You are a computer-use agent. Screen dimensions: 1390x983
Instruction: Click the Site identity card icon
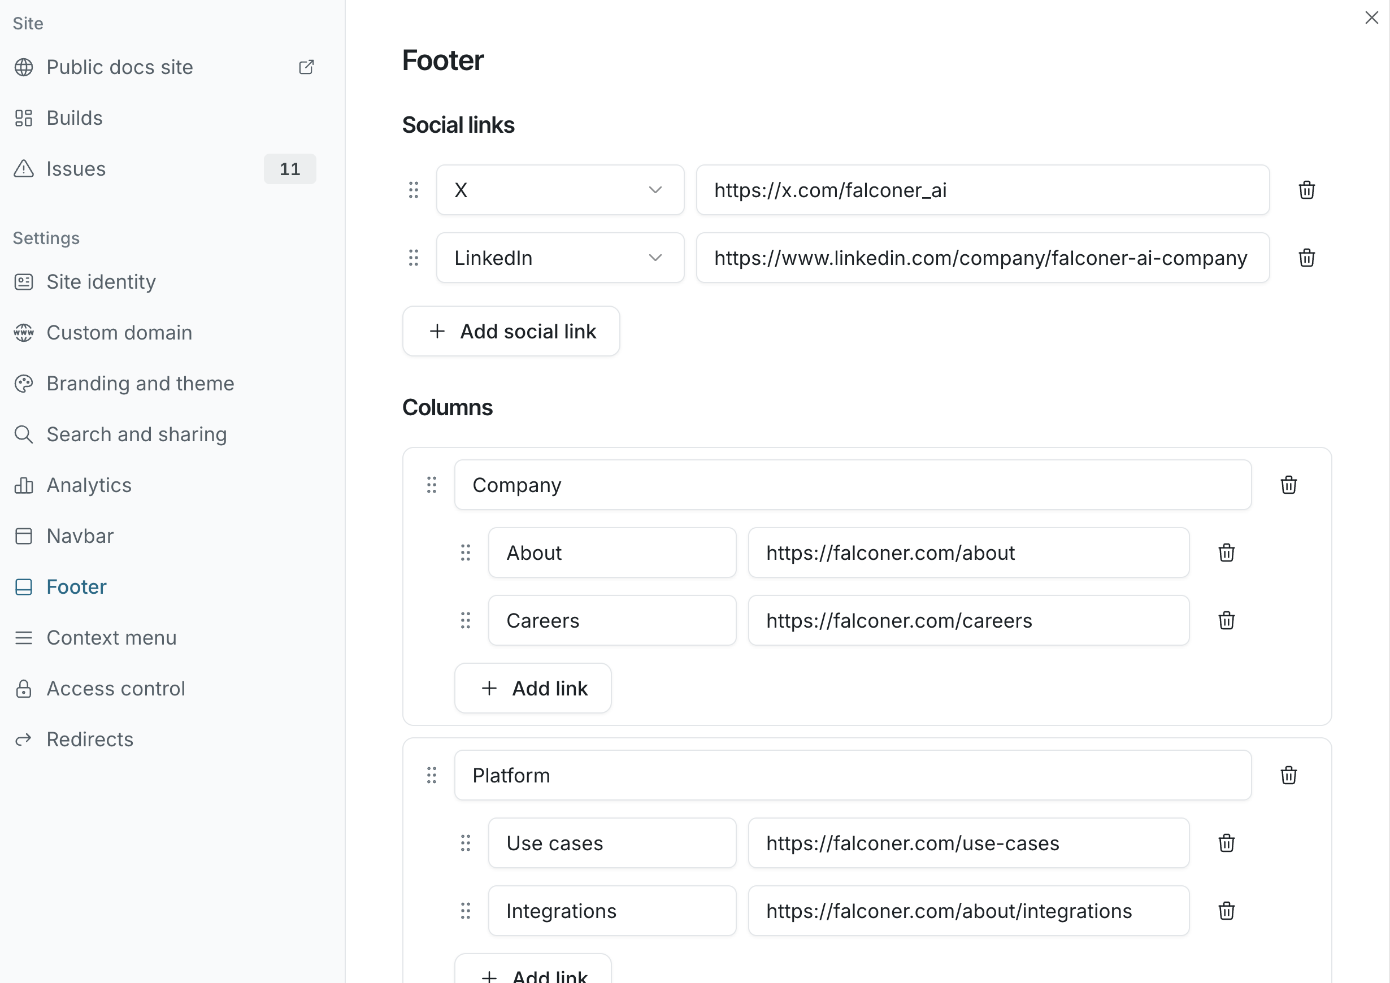point(24,282)
